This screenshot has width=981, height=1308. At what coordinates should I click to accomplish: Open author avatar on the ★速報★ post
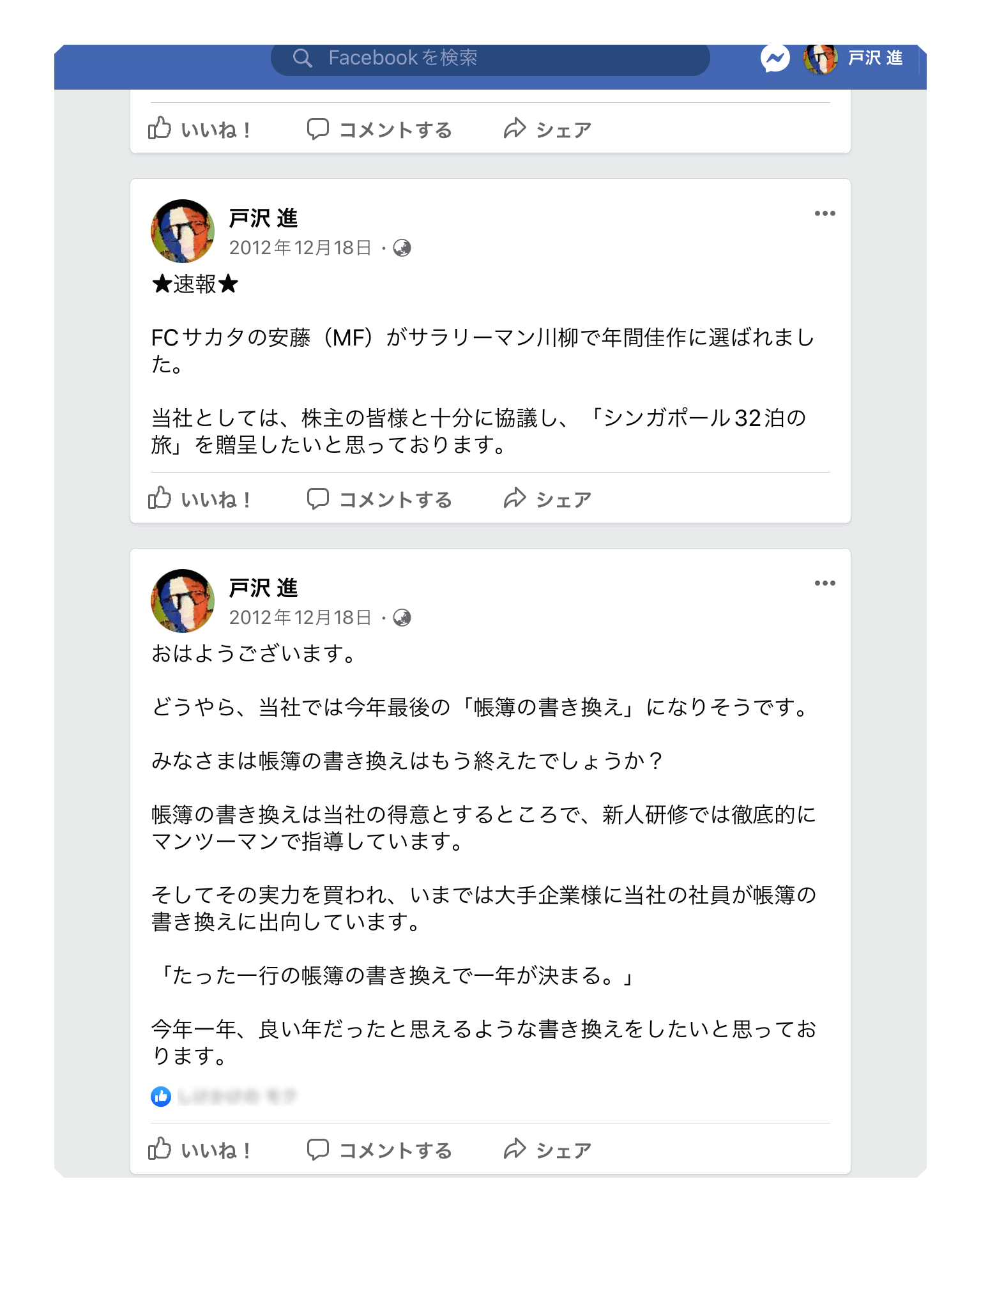pyautogui.click(x=183, y=231)
